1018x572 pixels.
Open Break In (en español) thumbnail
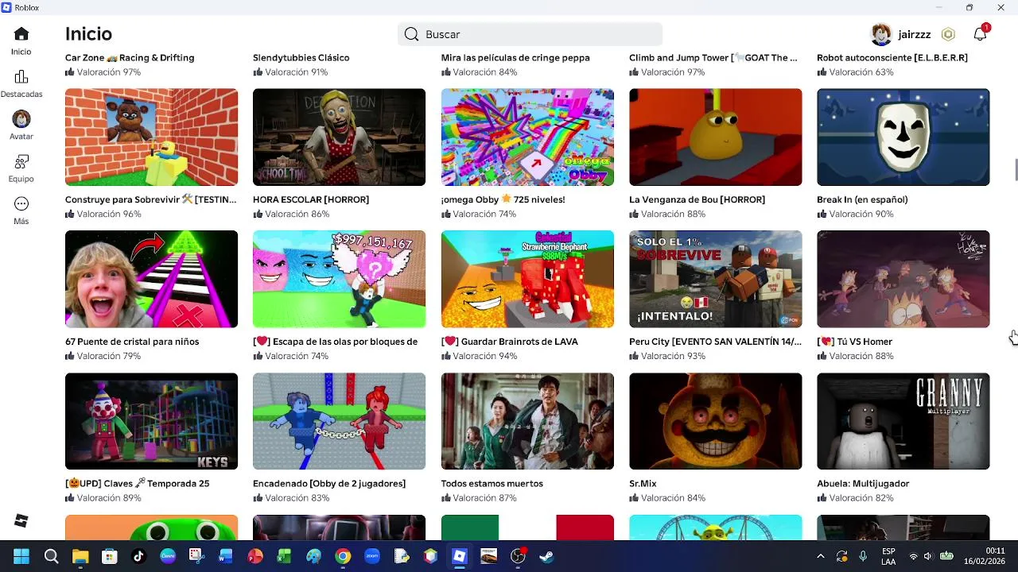903,137
